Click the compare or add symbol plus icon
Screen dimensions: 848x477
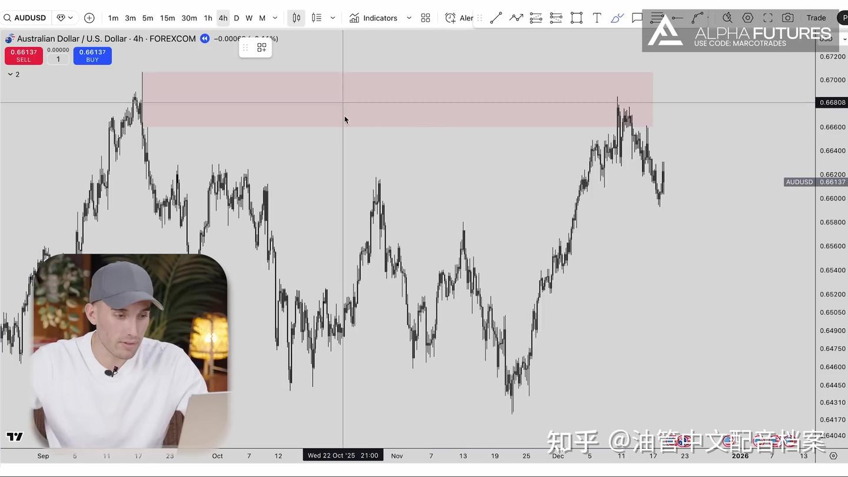89,18
